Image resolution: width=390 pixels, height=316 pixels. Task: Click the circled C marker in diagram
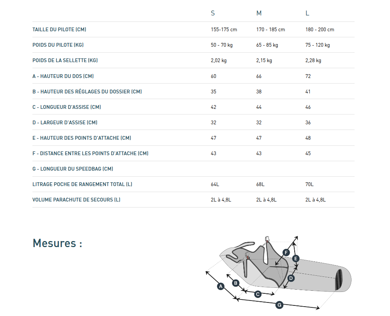[x=258, y=294]
